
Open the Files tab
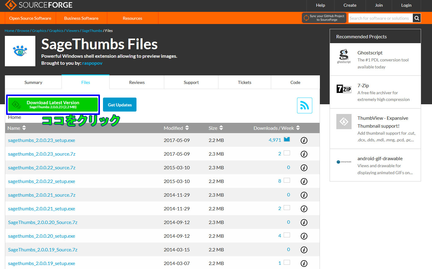(x=86, y=82)
